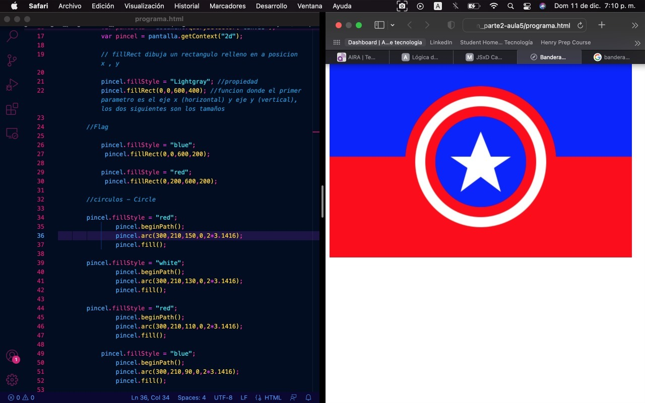Image resolution: width=645 pixels, height=403 pixels.
Task: Open the Search view in VS Code
Action: pos(12,36)
